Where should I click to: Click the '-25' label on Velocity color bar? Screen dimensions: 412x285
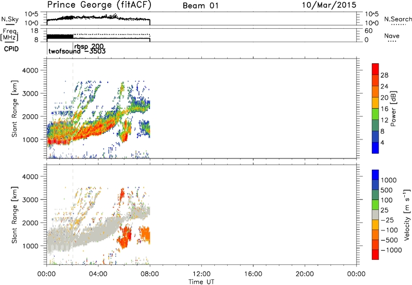pos(387,220)
